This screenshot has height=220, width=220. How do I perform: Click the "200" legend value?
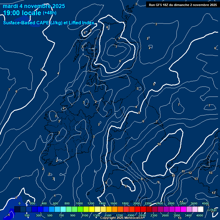[x=33, y=203]
